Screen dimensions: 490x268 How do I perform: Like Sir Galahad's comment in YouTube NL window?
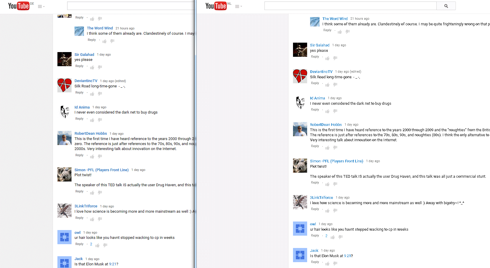[327, 58]
